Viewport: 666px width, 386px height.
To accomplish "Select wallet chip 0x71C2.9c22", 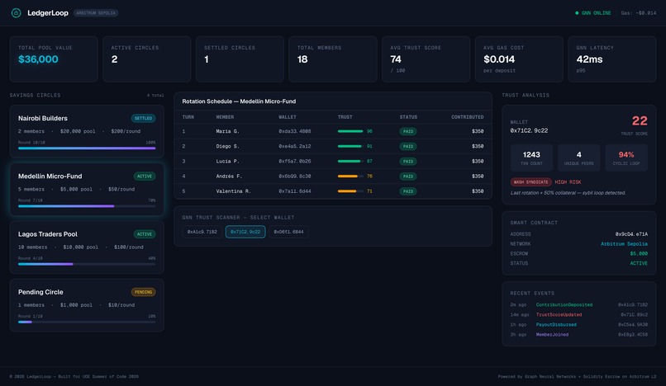I will [245, 232].
